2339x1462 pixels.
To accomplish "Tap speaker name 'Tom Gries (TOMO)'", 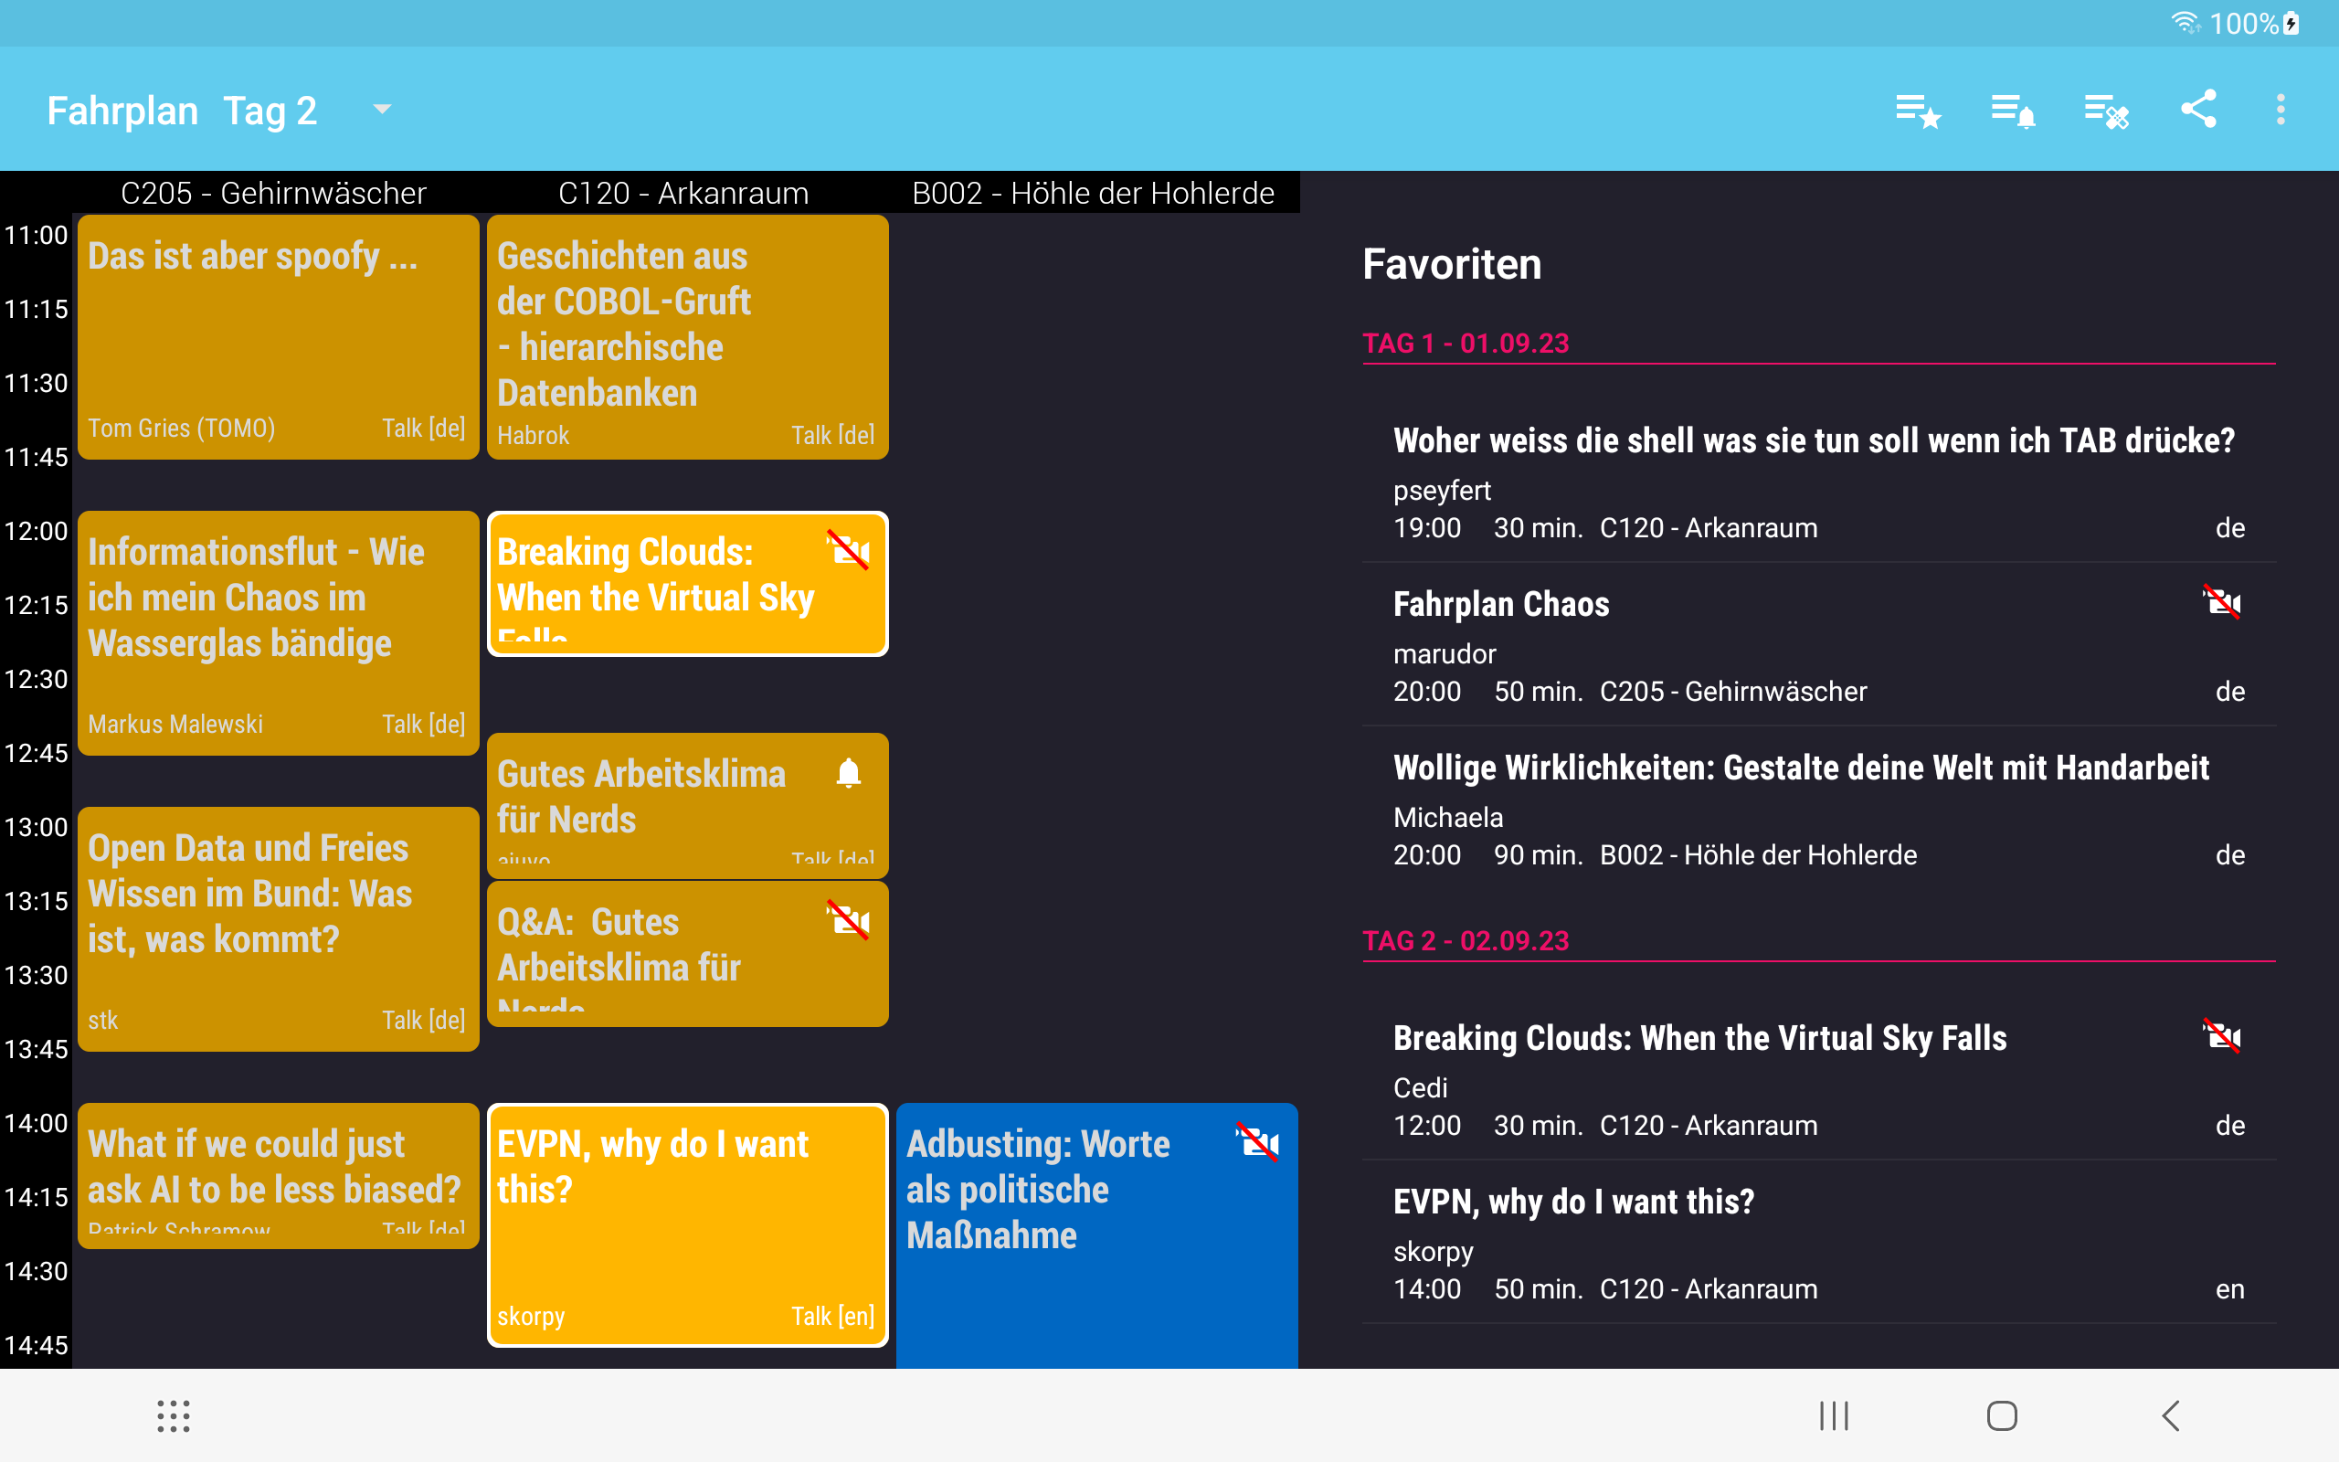I will tap(182, 429).
